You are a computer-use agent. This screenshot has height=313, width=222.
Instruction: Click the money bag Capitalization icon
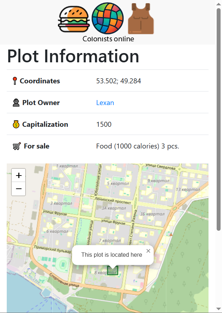pyautogui.click(x=16, y=124)
